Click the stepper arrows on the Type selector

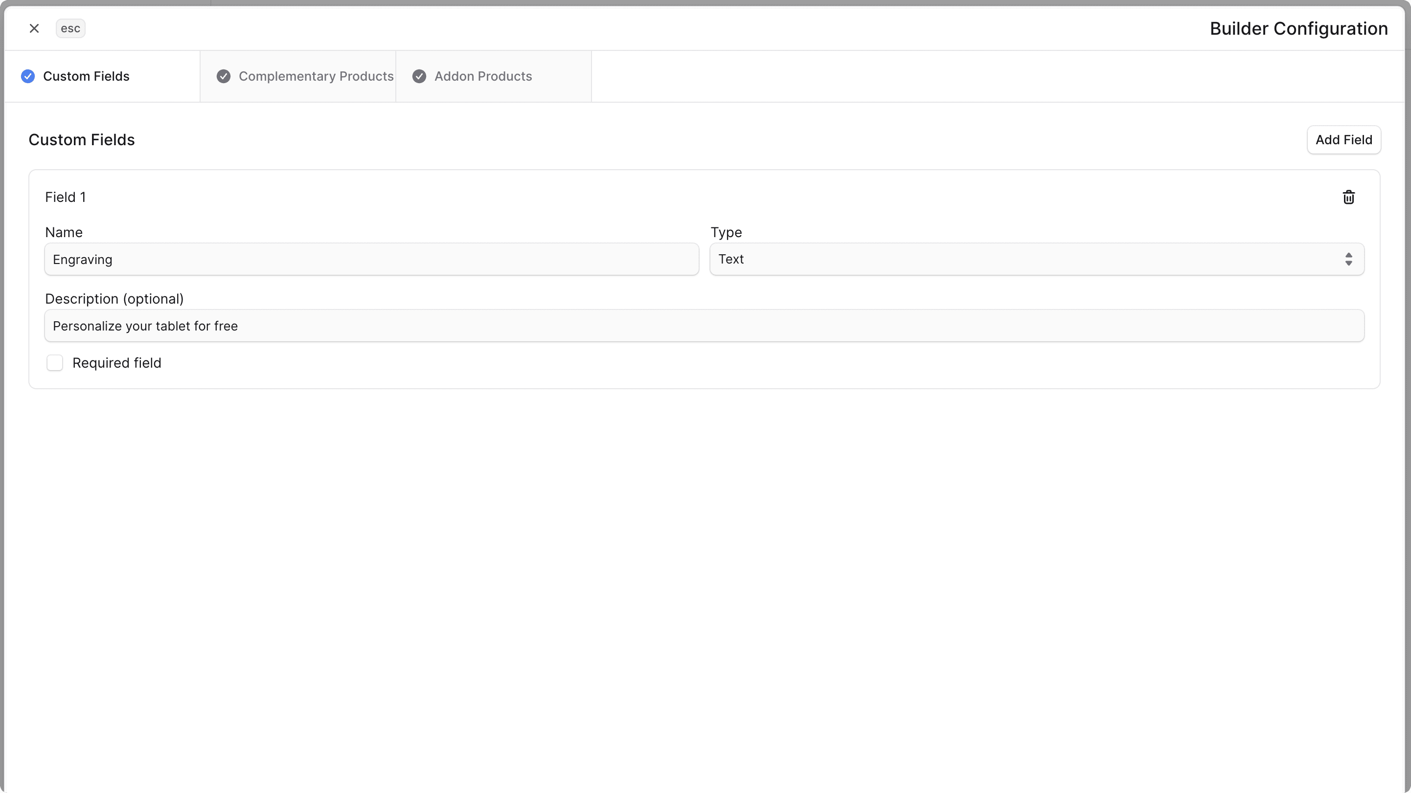pos(1348,259)
